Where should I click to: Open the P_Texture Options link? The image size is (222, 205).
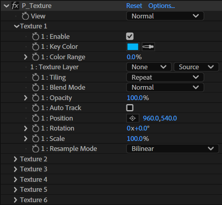pyautogui.click(x=162, y=6)
